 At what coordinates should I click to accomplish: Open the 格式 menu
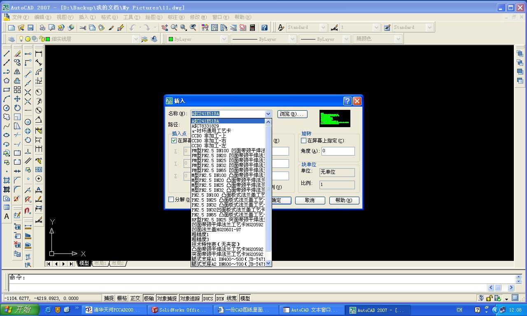tap(109, 17)
